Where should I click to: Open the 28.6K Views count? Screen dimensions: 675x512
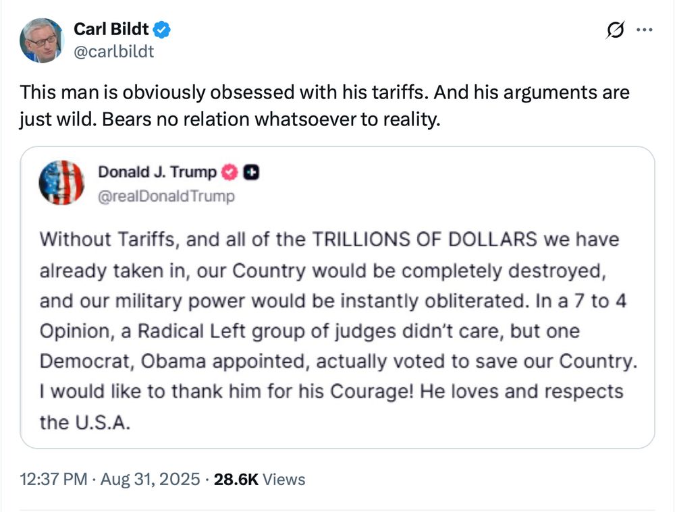pyautogui.click(x=260, y=480)
